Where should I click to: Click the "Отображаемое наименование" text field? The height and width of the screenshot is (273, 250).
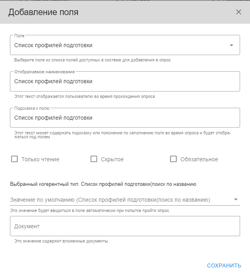(x=125, y=82)
